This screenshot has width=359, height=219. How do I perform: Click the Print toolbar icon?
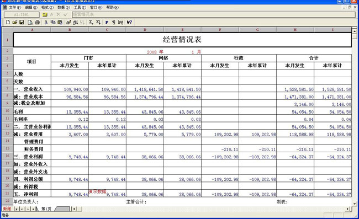[x=37, y=22]
